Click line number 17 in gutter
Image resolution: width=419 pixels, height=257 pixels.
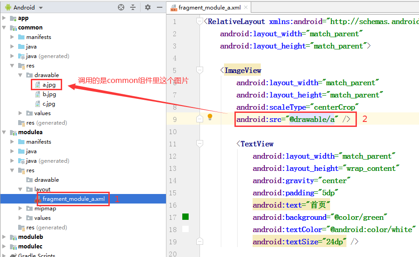pyautogui.click(x=173, y=218)
